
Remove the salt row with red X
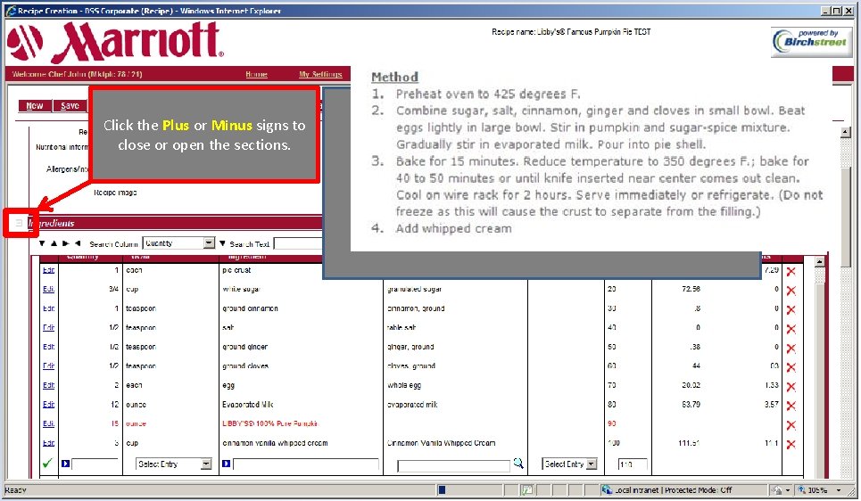[791, 329]
